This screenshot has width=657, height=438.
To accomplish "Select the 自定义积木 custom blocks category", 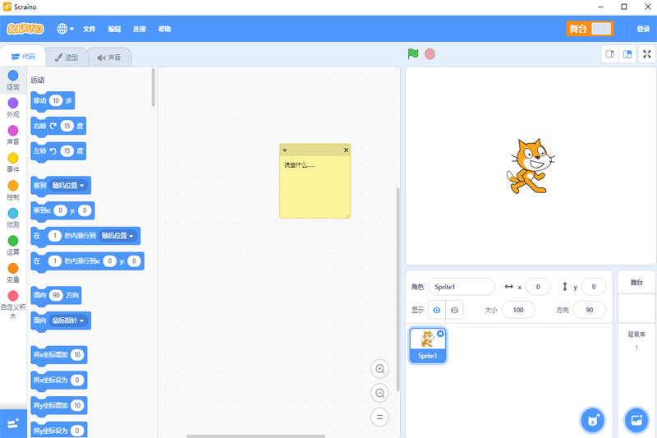I will 13,305.
